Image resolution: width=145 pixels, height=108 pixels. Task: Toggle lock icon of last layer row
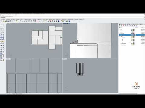(x=133, y=45)
